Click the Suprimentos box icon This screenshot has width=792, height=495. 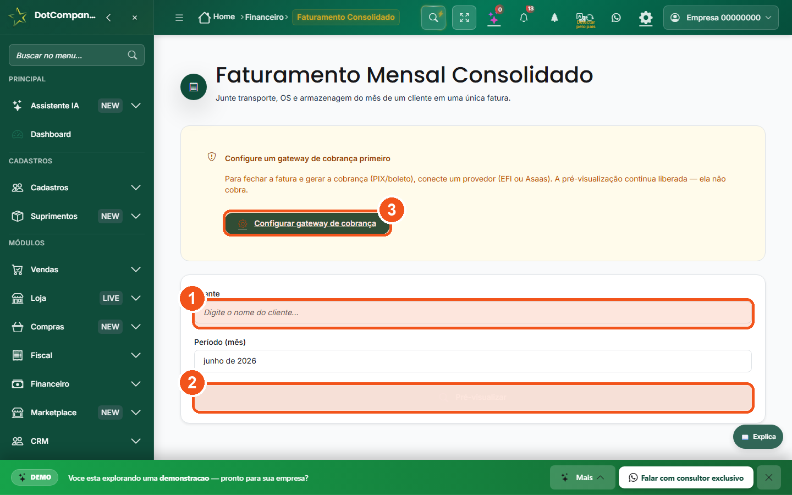[x=18, y=216]
